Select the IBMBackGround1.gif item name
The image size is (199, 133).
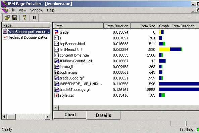pyautogui.click(x=76, y=61)
